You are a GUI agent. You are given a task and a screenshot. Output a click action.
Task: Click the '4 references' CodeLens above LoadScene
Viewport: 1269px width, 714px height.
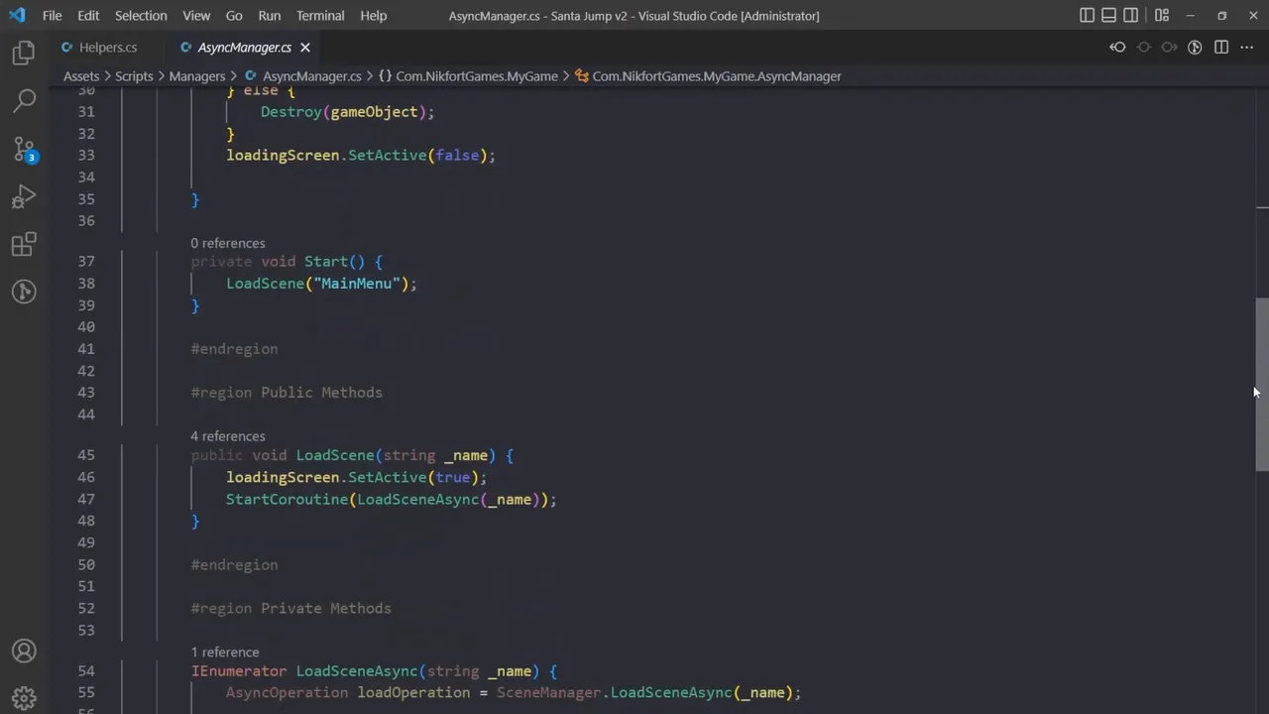pos(228,436)
